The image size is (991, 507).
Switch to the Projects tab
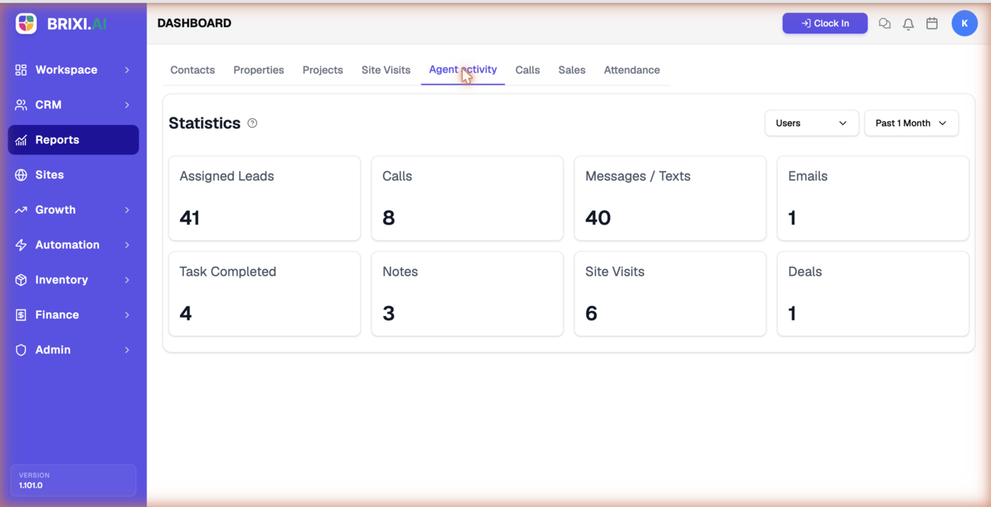coord(322,70)
